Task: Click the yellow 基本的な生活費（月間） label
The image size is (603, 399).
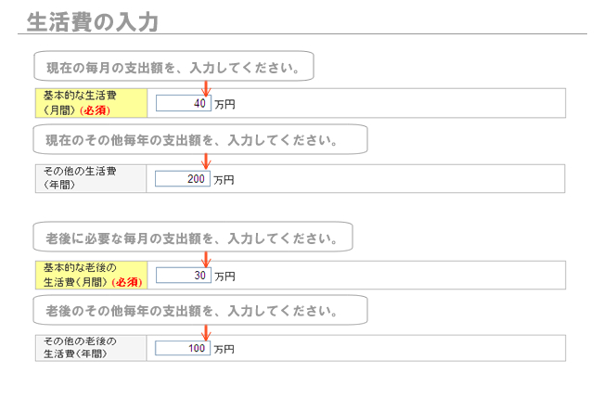Action: [x=91, y=103]
